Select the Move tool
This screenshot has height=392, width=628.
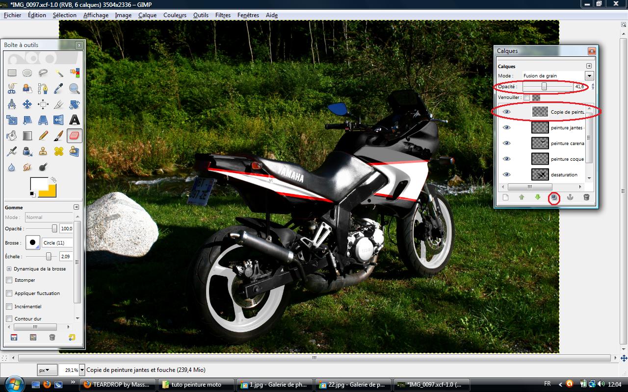pos(27,104)
